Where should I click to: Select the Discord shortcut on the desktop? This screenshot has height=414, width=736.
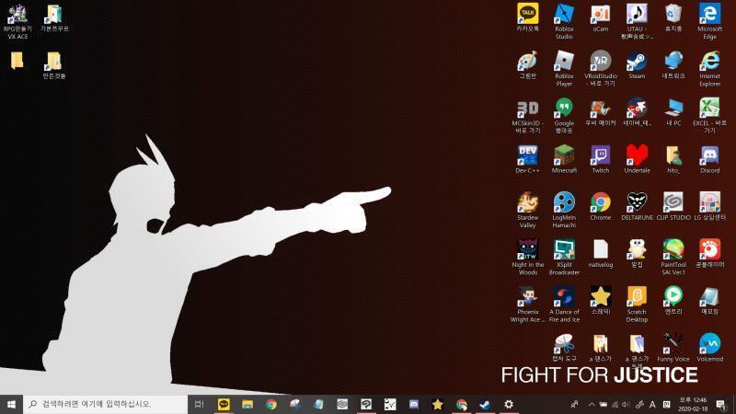[709, 159]
